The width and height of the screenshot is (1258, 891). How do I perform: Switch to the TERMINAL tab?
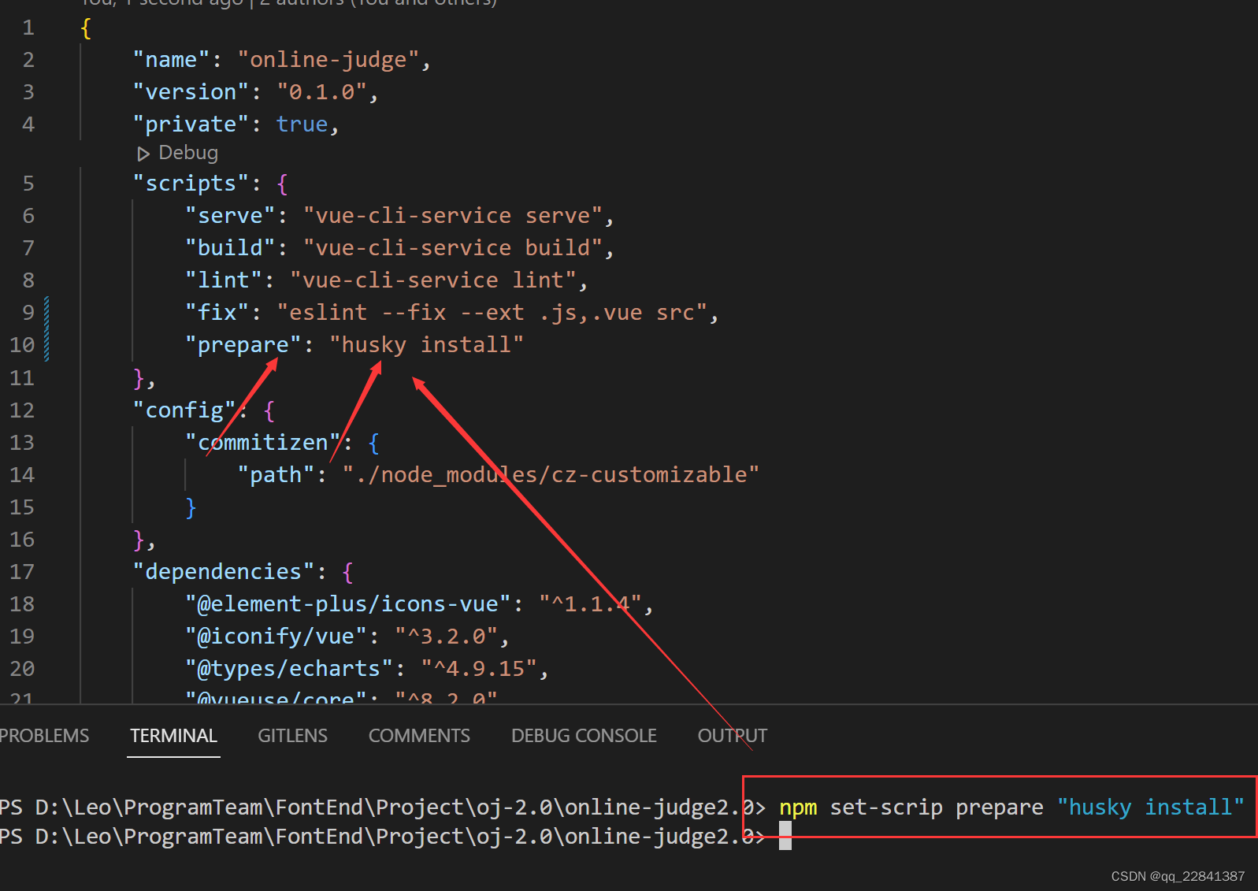[173, 735]
